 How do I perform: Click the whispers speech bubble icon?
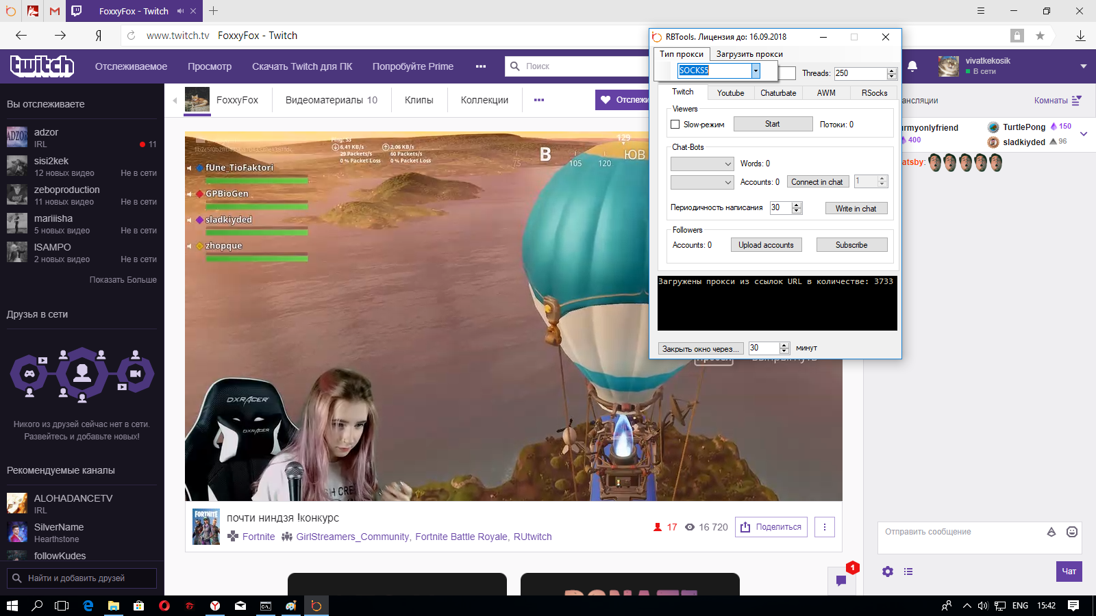(x=841, y=580)
